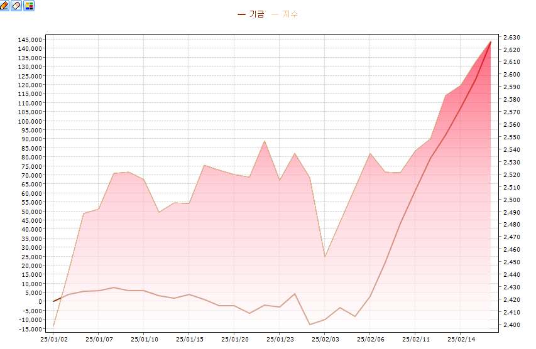Click the dark red 기금 legend line marker
Image resolution: width=536 pixels, height=349 pixels.
click(242, 14)
